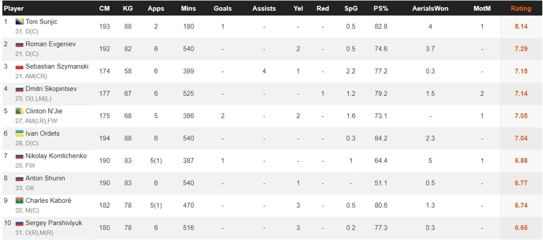Viewport: 543px width, 240px height.
Task: Click the Cameroon flag next to Clinton N'Jie
Action: coord(19,111)
